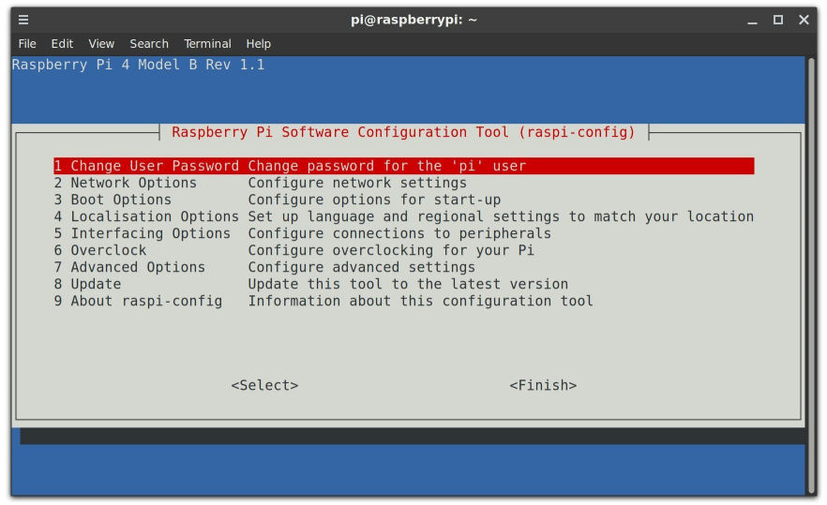Open the Terminal menu
Viewport: 827px width, 505px height.
pos(207,43)
